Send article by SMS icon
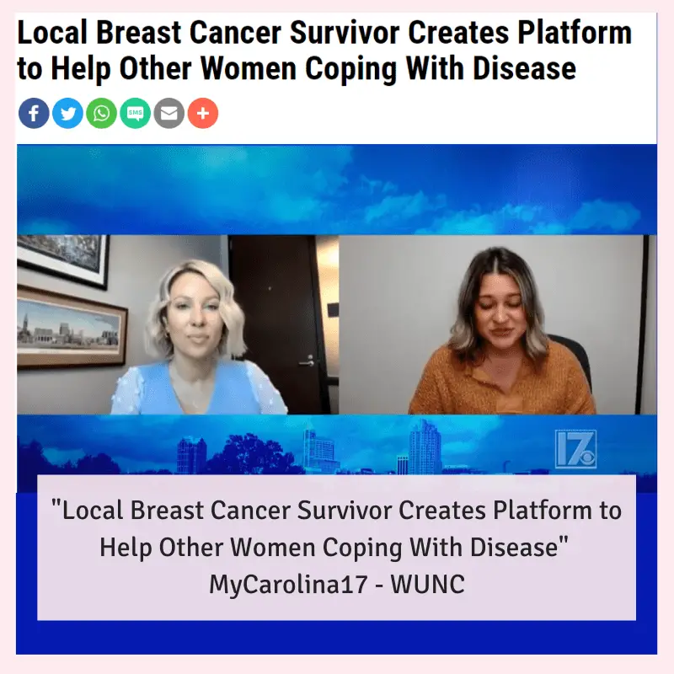 tap(135, 114)
